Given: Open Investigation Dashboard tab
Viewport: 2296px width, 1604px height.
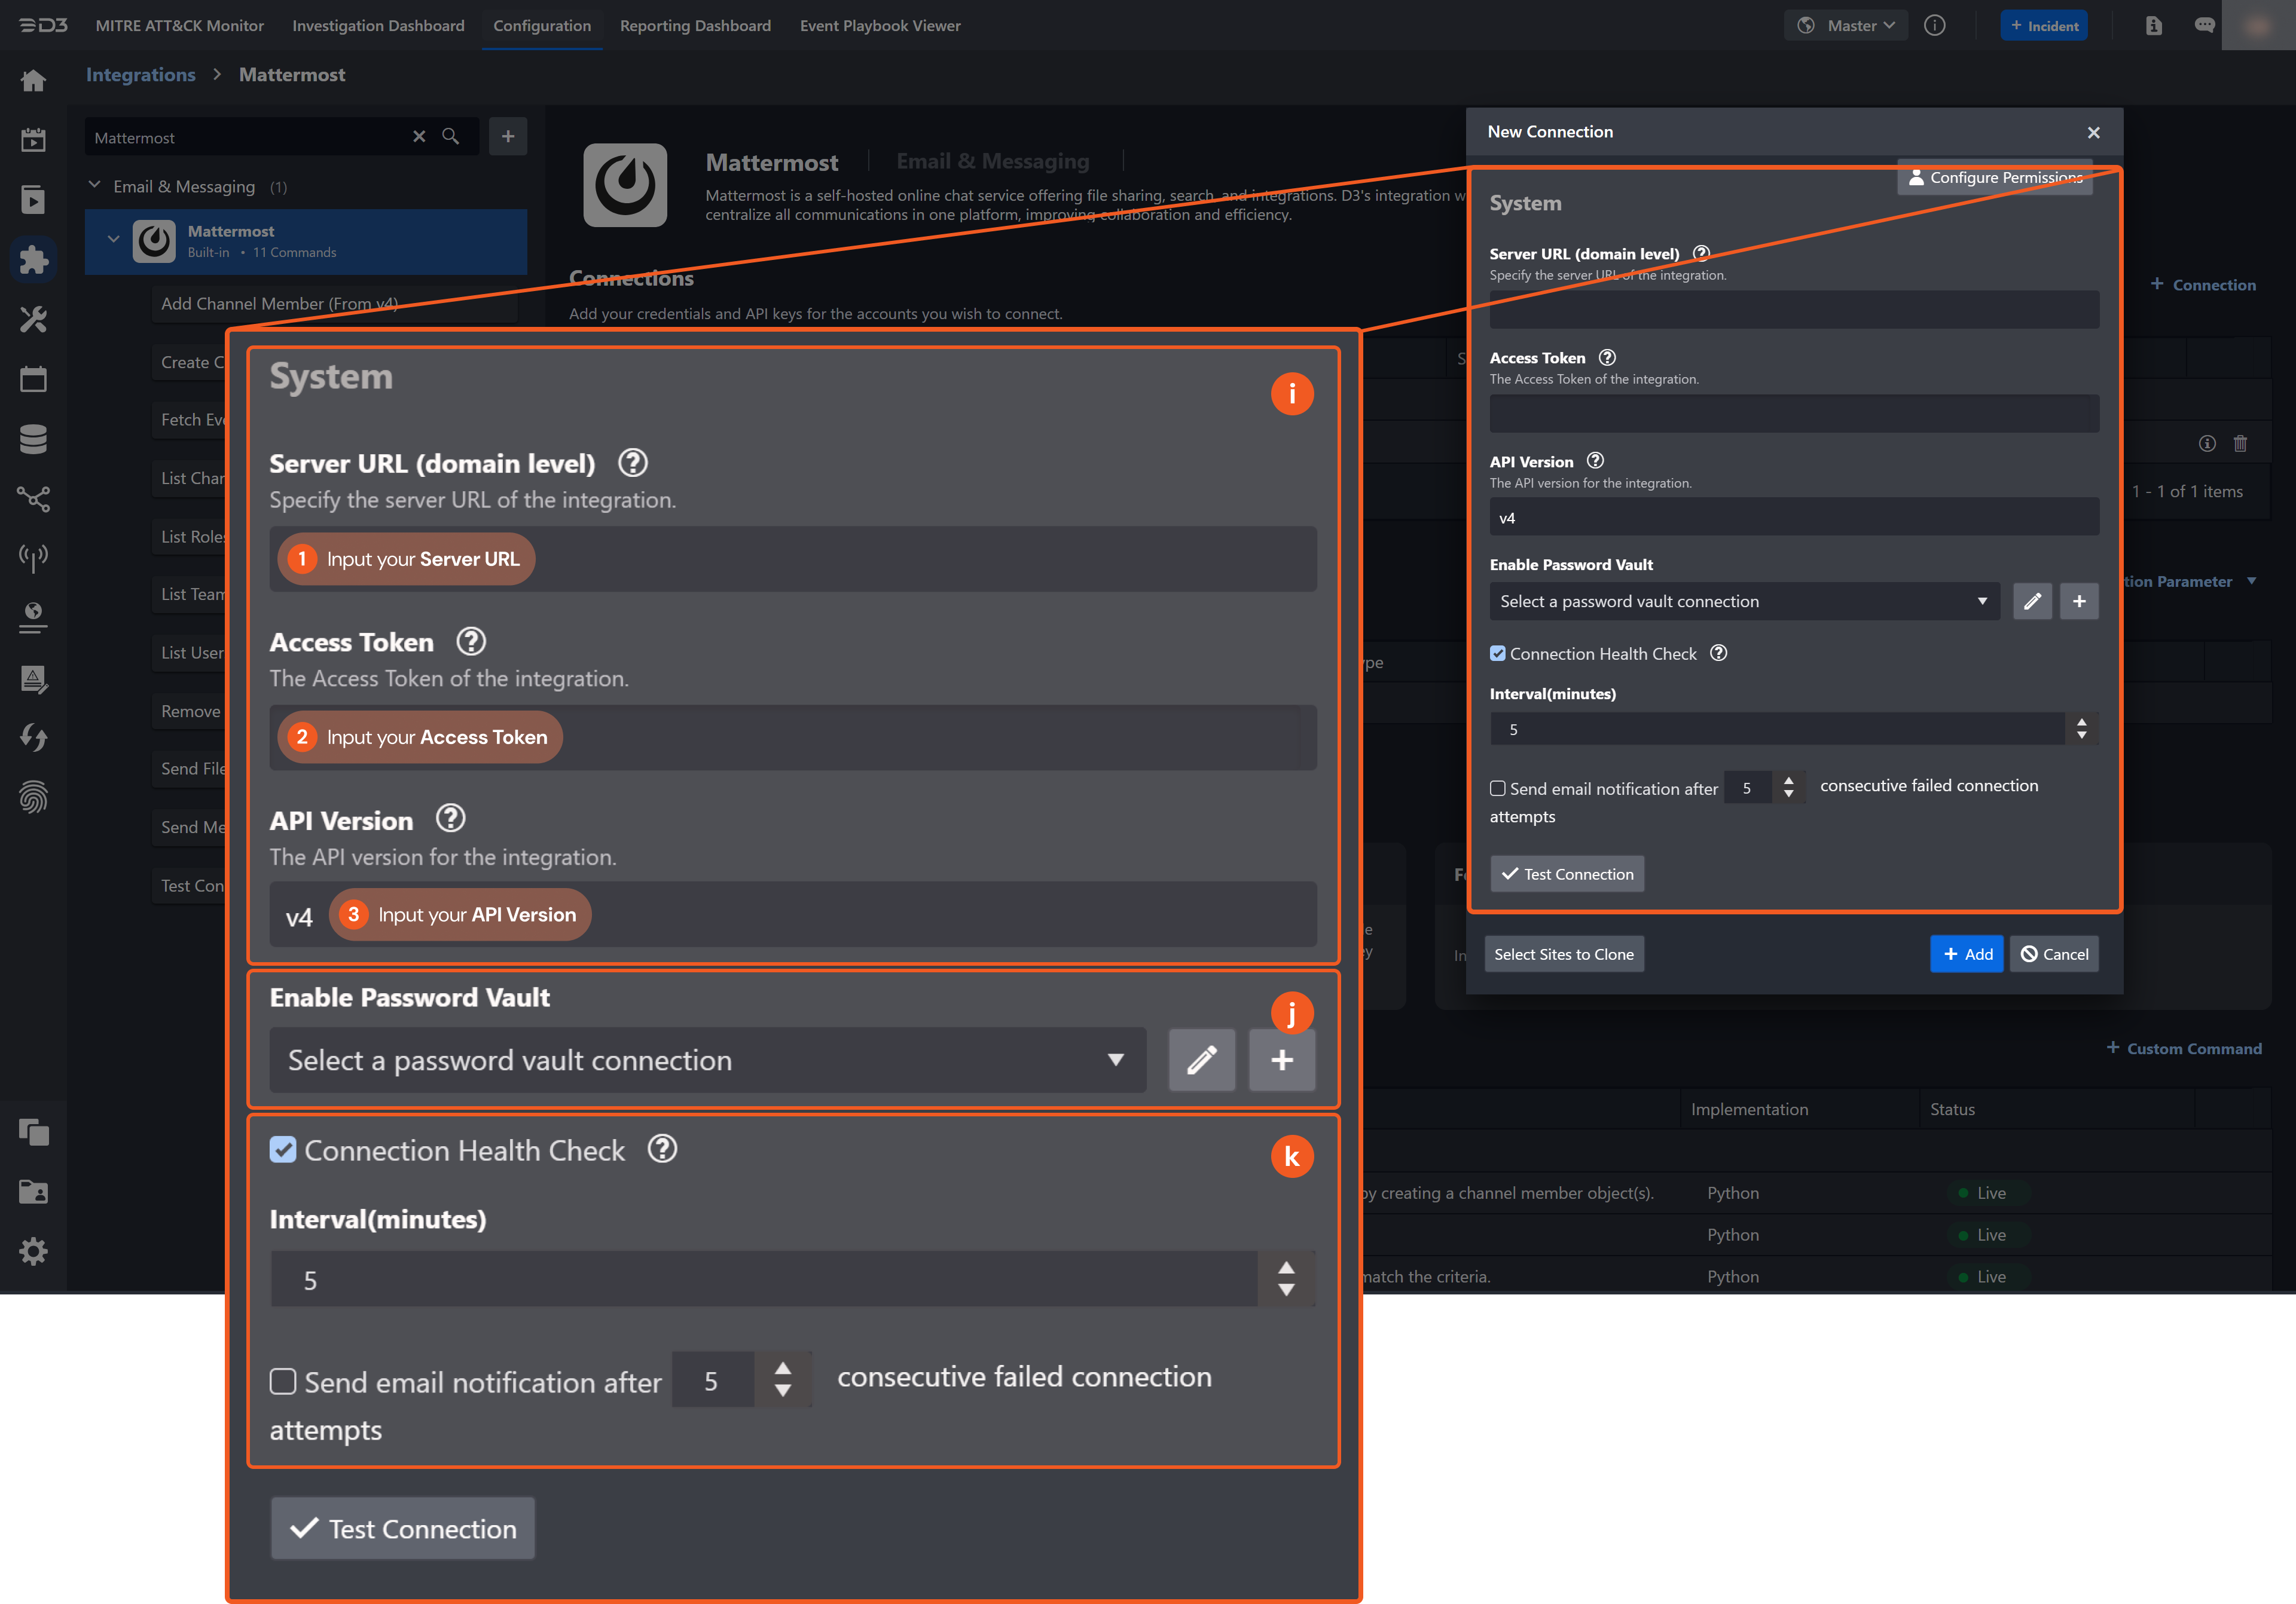Looking at the screenshot, I should click(x=378, y=26).
